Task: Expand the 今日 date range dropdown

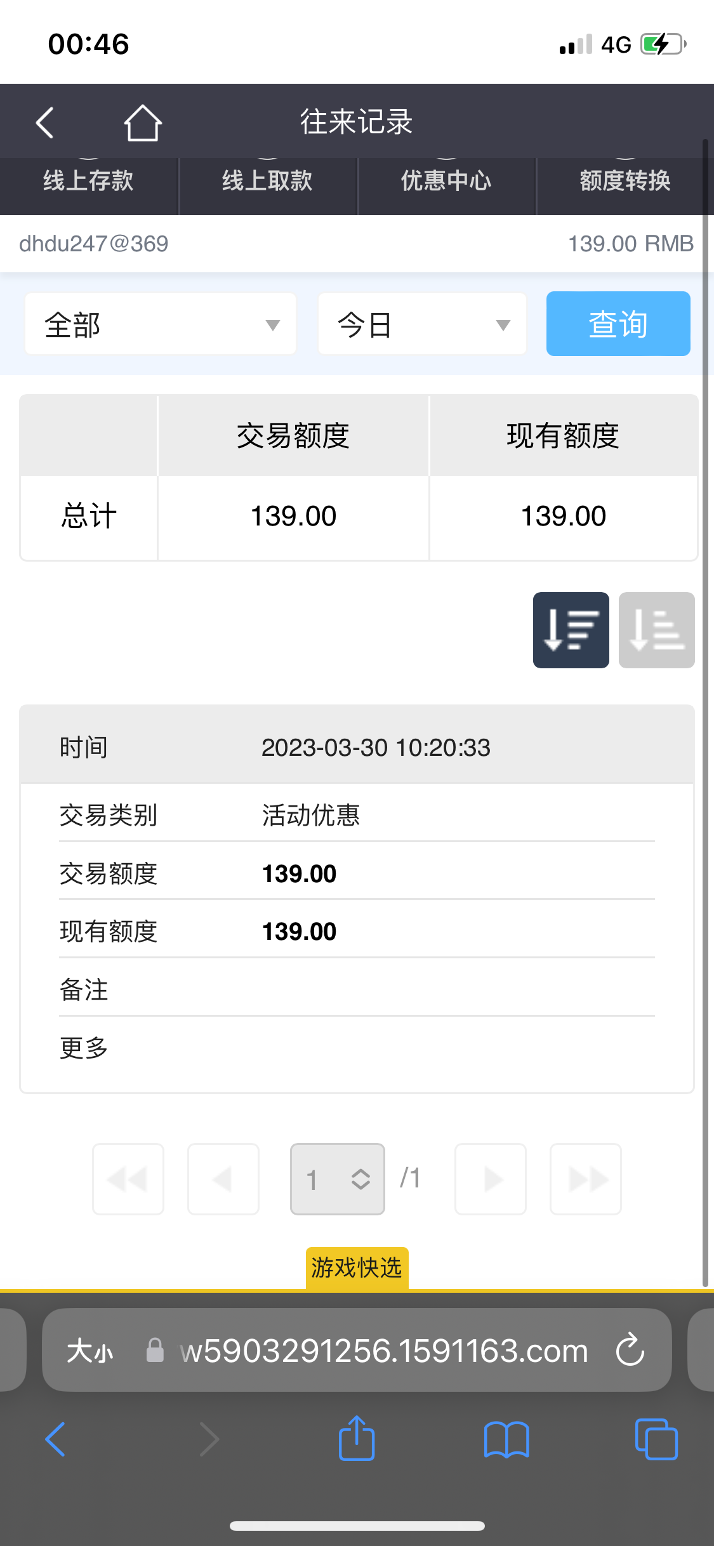Action: (422, 324)
